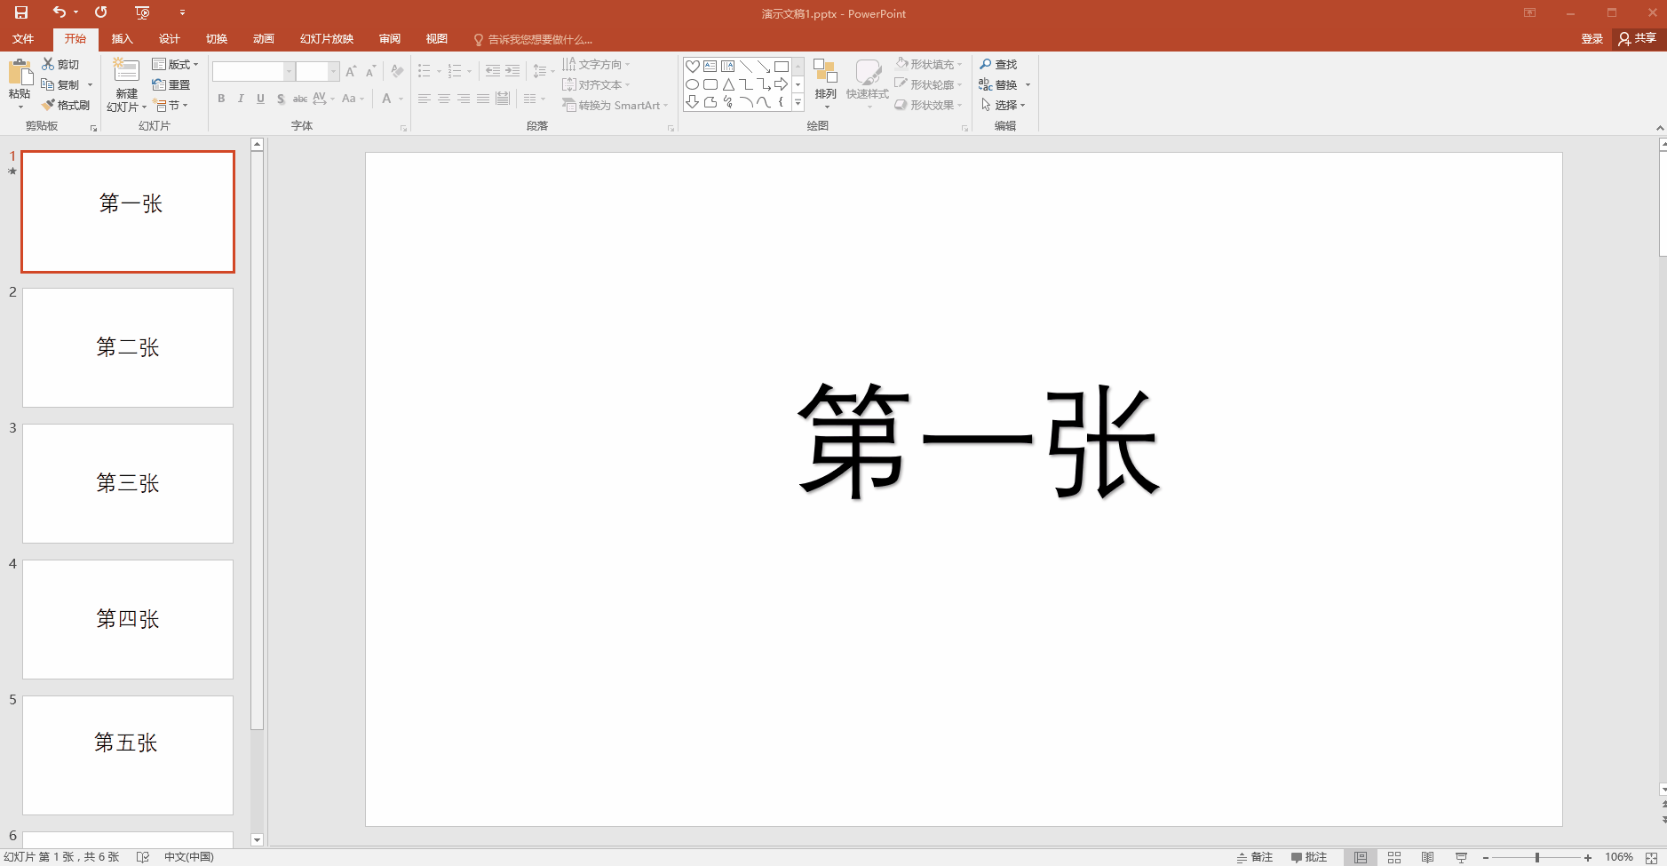Switch to Slide Sorter view
The image size is (1667, 866).
tap(1394, 857)
